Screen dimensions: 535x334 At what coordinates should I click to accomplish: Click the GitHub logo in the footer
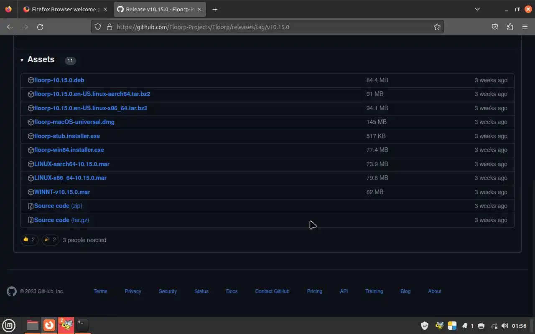(x=12, y=291)
